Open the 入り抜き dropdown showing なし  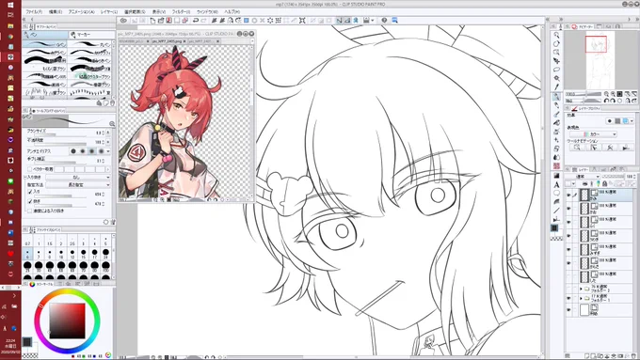point(78,178)
